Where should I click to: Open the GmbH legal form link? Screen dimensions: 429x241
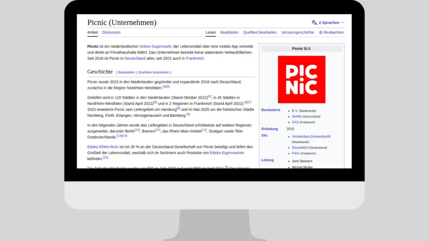pyautogui.click(x=297, y=116)
